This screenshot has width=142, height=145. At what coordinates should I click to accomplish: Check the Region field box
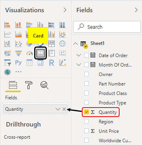87,121
